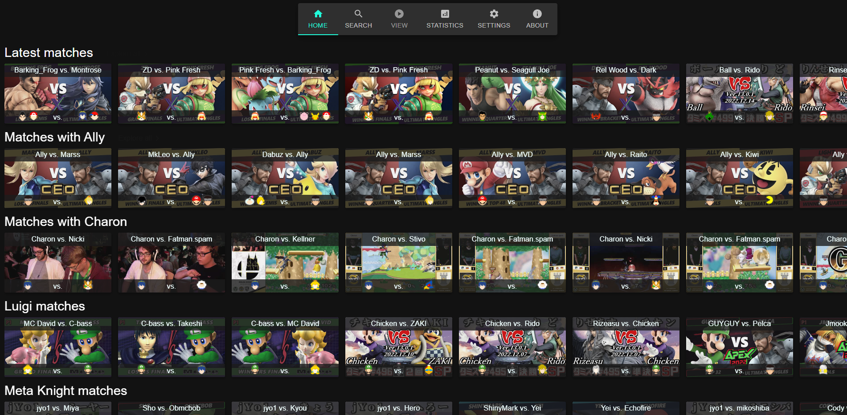Select the jyo1 vs. mikoshiba match
This screenshot has height=415, width=847.
pyautogui.click(x=740, y=408)
